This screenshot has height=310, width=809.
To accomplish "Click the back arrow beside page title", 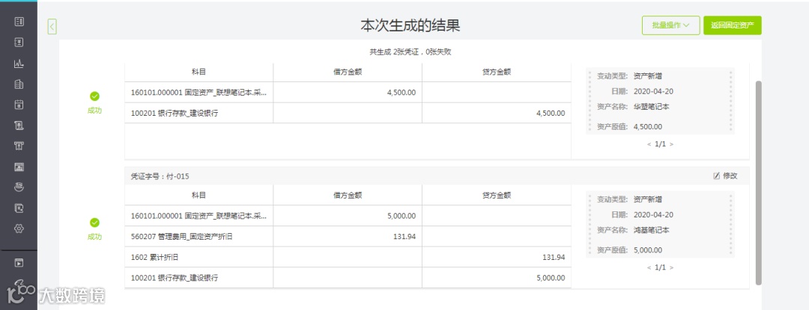I will (52, 27).
